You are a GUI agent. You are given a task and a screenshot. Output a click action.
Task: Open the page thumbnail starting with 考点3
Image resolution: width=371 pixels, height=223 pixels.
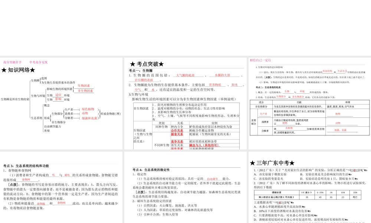(61, 187)
